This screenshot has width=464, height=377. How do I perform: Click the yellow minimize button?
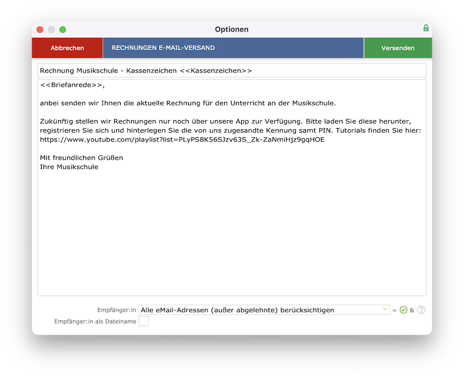(51, 29)
